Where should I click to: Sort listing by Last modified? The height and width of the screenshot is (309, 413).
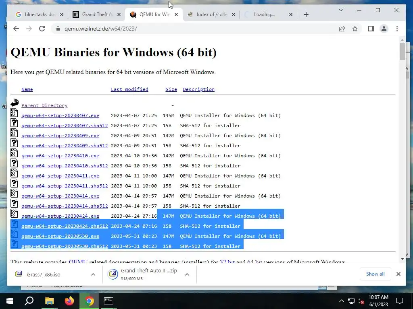pyautogui.click(x=129, y=89)
